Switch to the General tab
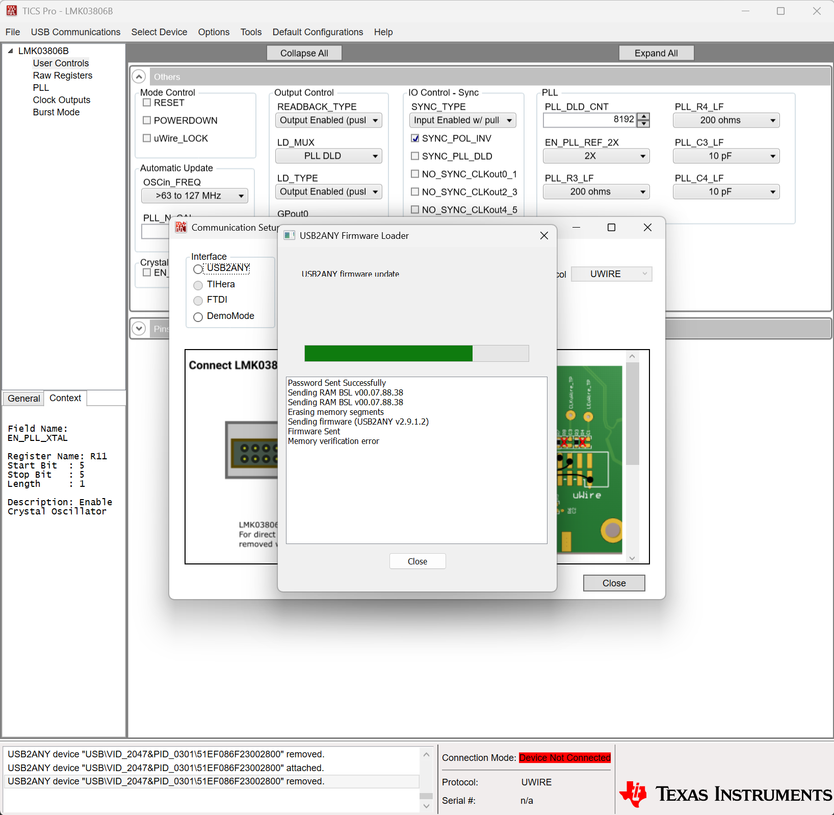834x815 pixels. pos(23,399)
